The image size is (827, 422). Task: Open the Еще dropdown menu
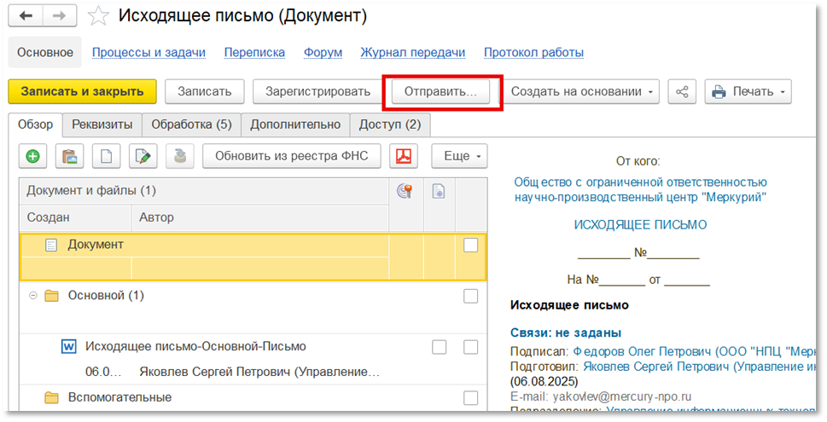click(x=459, y=156)
